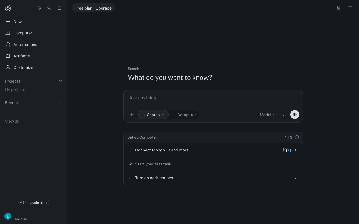Click View all recents link
This screenshot has height=224, width=359.
click(x=12, y=121)
